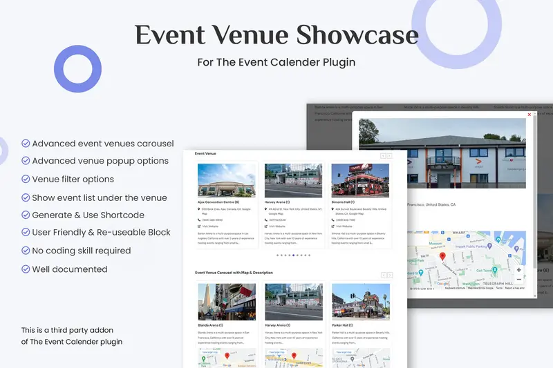Close the venue popup with the red X
Image resolution: width=553 pixels, height=368 pixels.
tap(529, 115)
